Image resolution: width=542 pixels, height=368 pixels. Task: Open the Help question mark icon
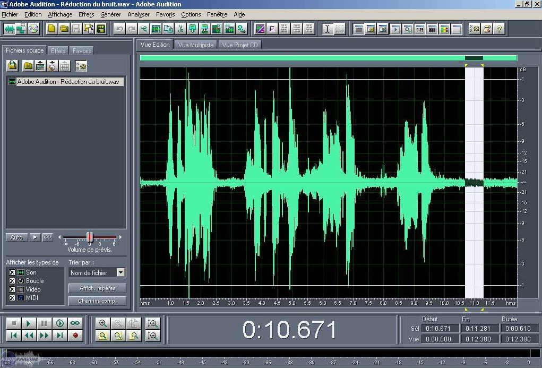[x=499, y=29]
